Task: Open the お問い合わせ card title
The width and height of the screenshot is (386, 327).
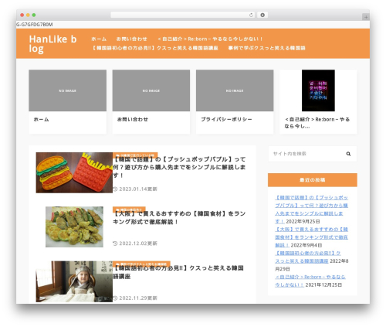Action: [133, 119]
